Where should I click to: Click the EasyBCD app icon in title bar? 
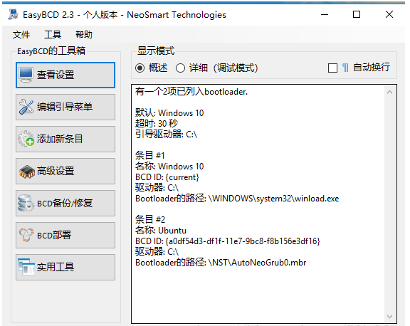13,14
